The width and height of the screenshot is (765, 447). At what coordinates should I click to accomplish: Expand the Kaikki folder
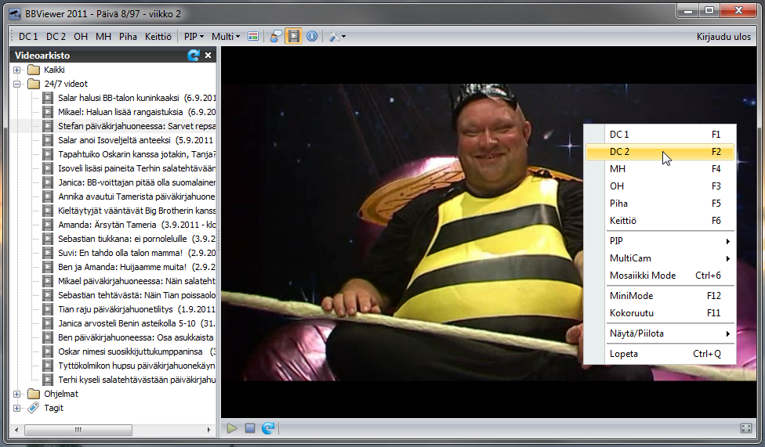tap(17, 70)
